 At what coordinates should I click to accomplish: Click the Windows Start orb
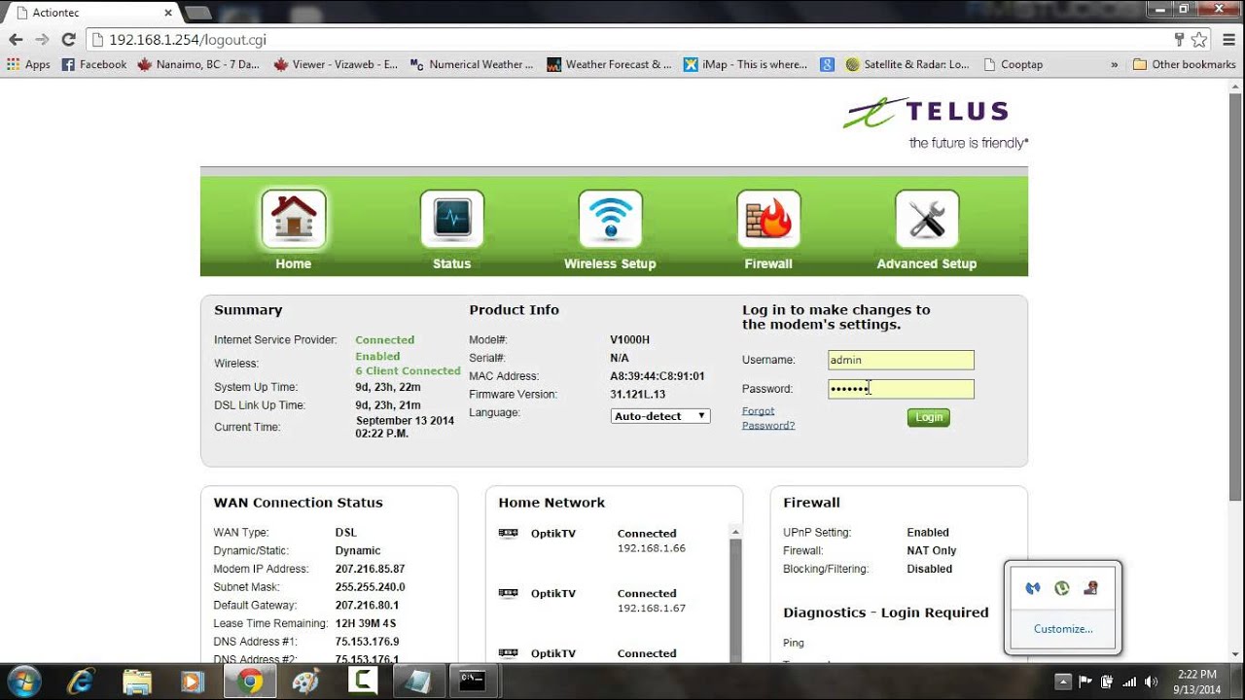(23, 682)
